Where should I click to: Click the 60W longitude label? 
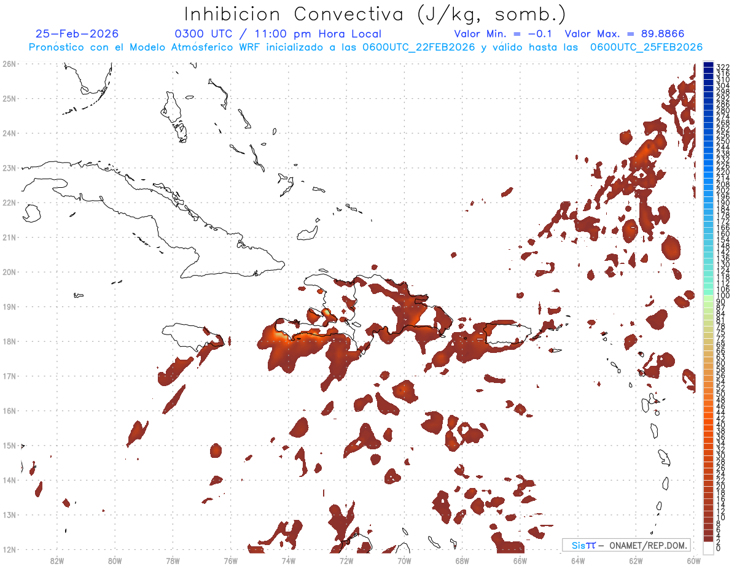coord(694,560)
